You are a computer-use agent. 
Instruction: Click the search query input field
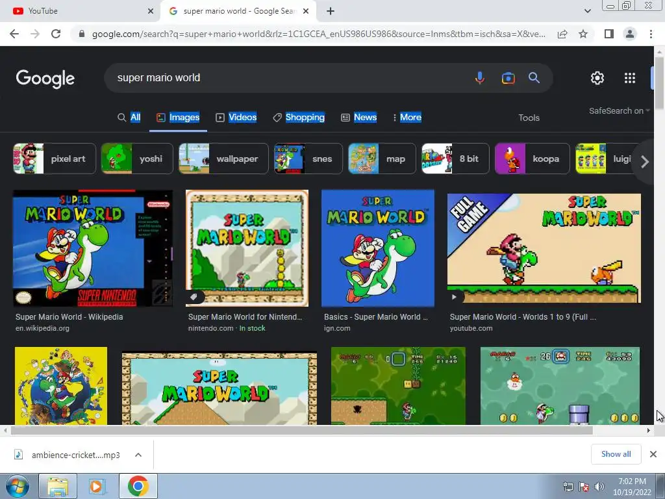click(288, 78)
